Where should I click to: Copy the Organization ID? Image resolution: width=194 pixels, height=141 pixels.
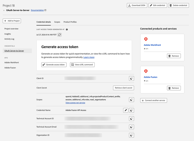pos(131,135)
